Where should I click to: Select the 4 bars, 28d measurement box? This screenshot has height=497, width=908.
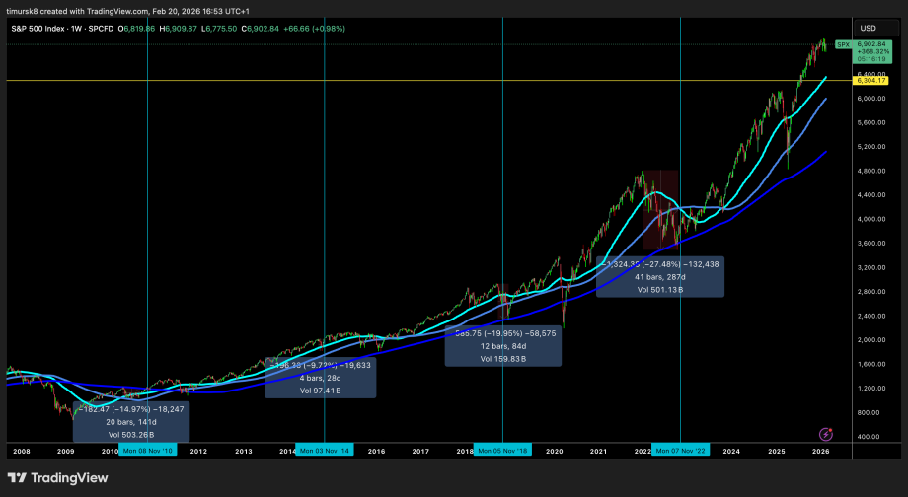pyautogui.click(x=306, y=379)
